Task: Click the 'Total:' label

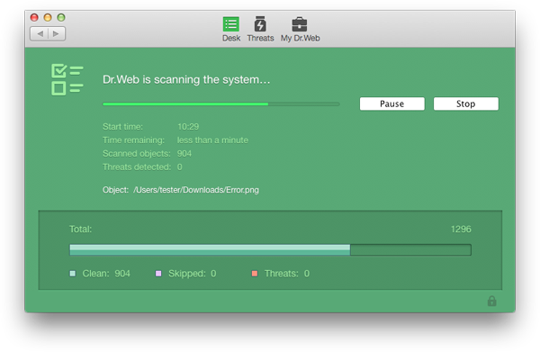Action: (81, 229)
